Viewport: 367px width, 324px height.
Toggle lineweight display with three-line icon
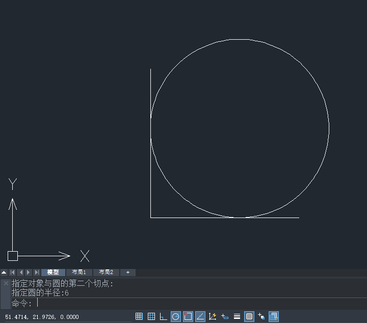point(237,316)
